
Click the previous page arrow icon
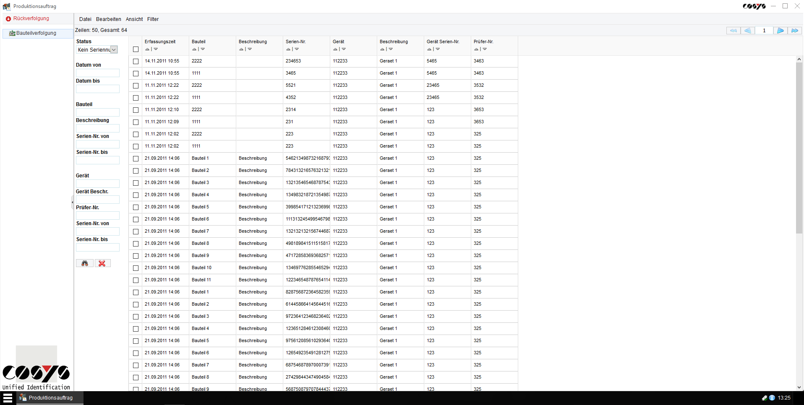(748, 30)
